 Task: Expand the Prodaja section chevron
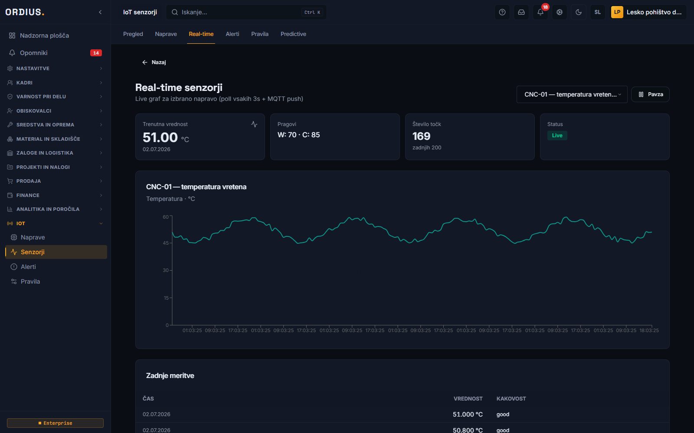coord(101,181)
